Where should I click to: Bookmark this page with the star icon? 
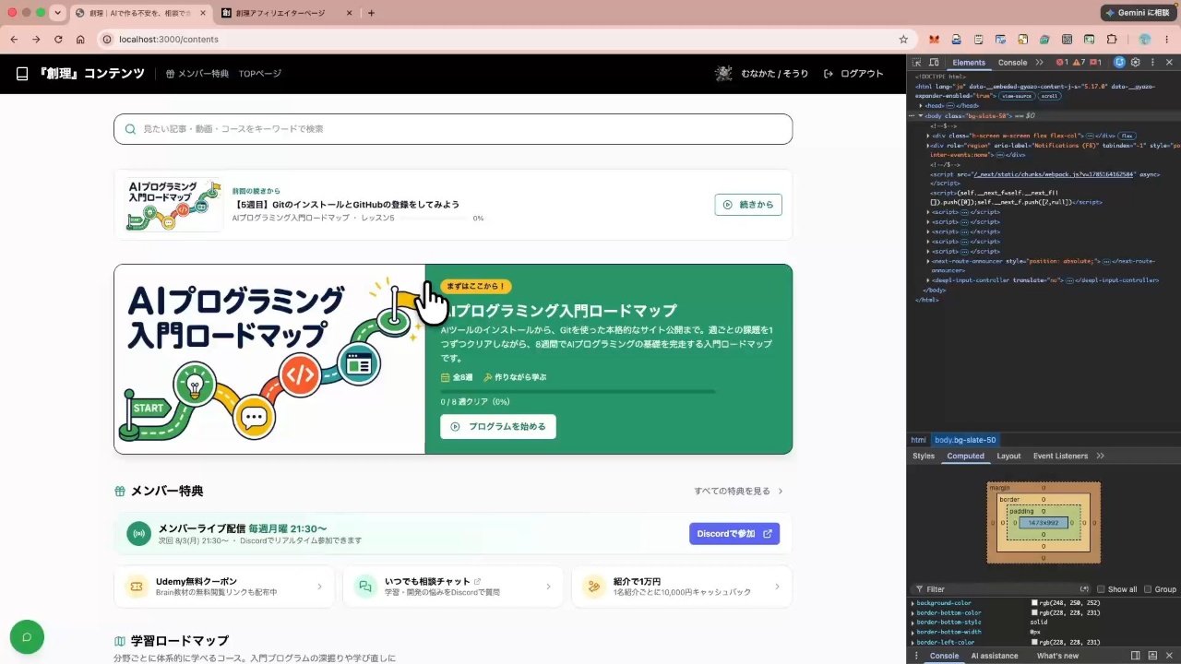(903, 40)
